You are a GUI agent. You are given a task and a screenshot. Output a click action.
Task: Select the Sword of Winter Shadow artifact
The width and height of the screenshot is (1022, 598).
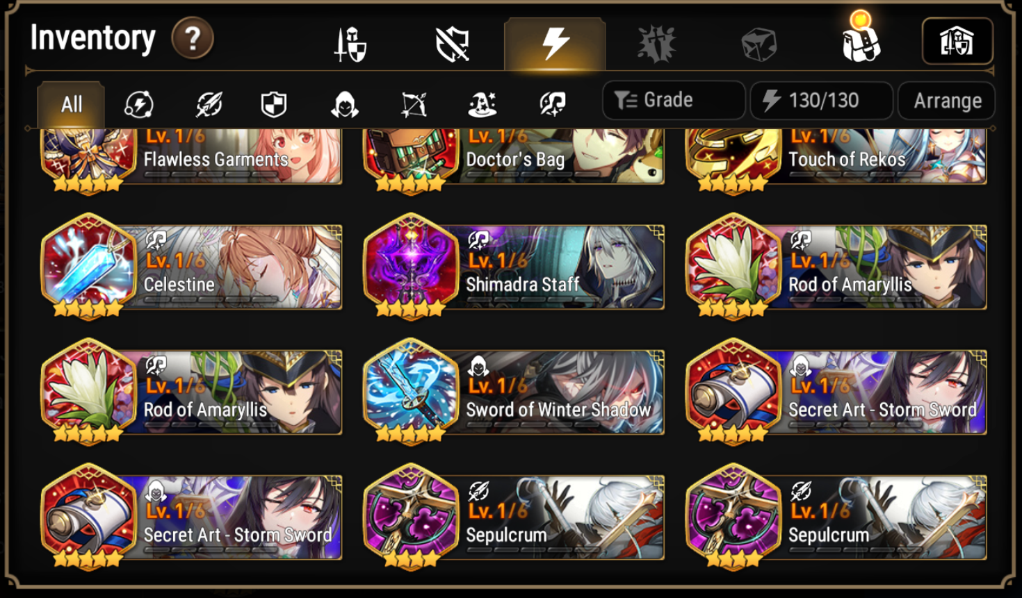click(514, 392)
